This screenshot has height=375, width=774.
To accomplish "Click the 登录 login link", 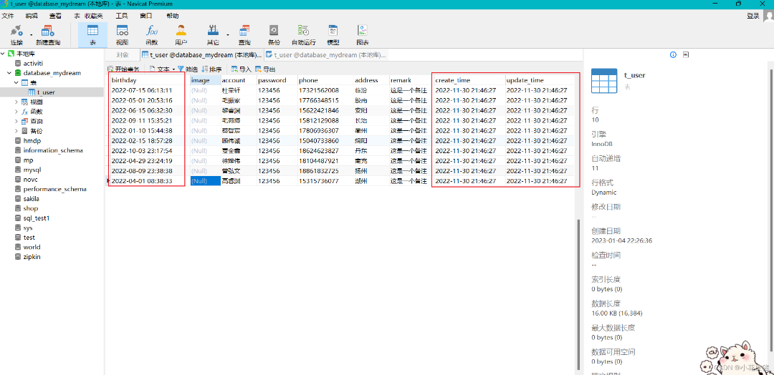I will pos(752,16).
